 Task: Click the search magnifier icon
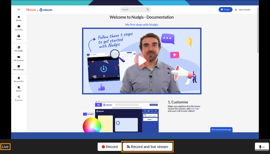148,10
